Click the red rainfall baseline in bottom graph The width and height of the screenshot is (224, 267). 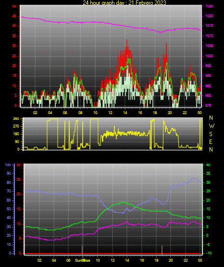pos(113,254)
